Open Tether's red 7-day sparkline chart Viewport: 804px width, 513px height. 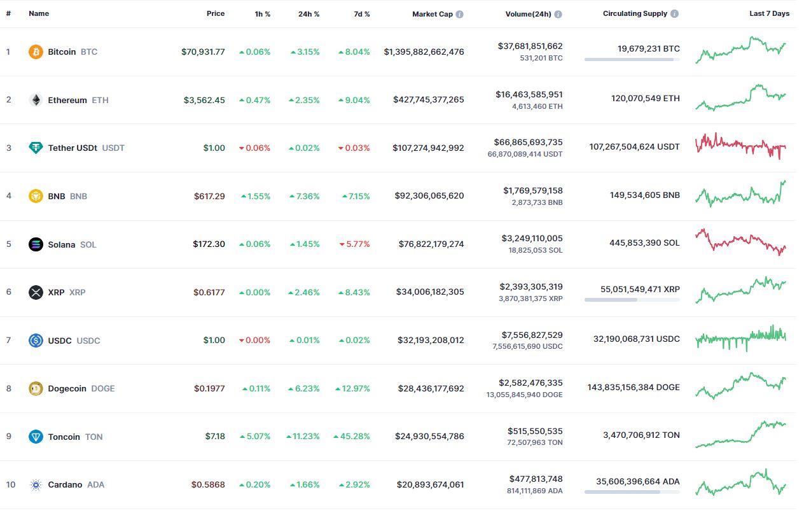pyautogui.click(x=741, y=146)
